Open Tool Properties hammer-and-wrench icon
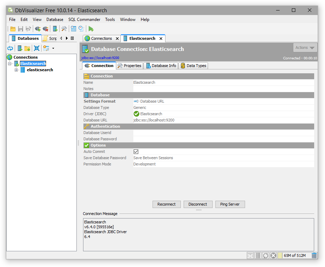The height and width of the screenshot is (267, 325). tap(64, 29)
